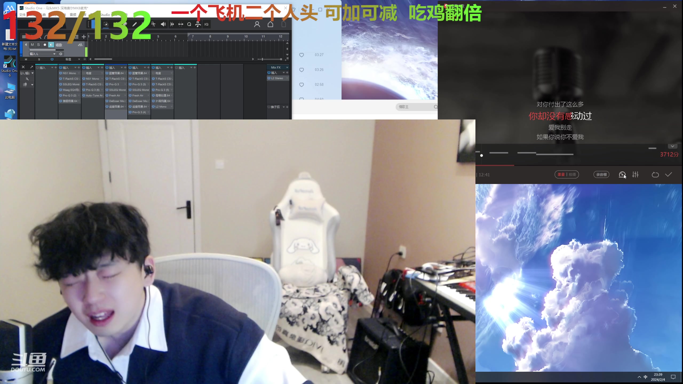Viewport: 683px width, 384px height.
Task: Mute the 唱歌 track with the M button
Action: pyautogui.click(x=33, y=45)
